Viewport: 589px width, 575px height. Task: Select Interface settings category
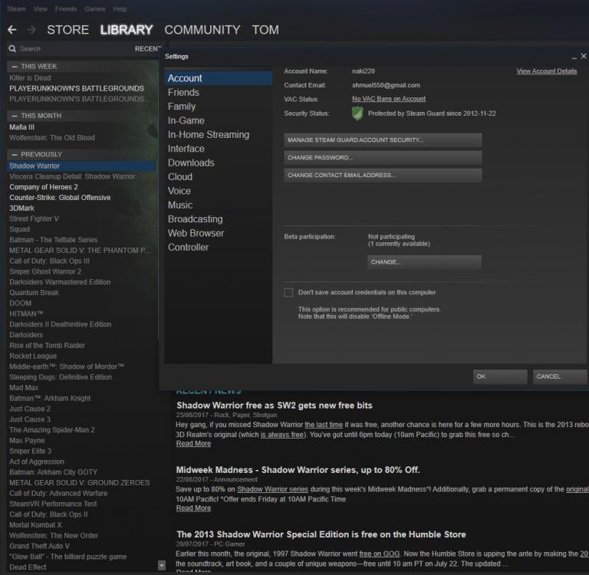pos(219,149)
